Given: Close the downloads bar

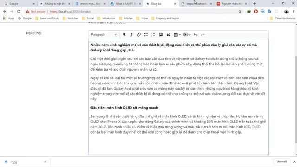Looking at the screenshot, I should pyautogui.click(x=294, y=161).
